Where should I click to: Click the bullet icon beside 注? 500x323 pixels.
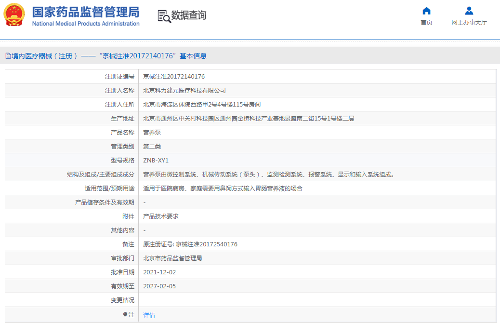(125, 314)
